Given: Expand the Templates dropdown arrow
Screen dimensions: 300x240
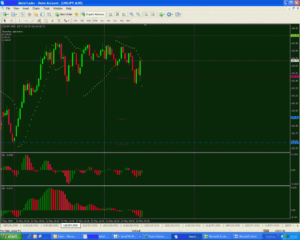Looking at the screenshot, I should pyautogui.click(x=180, y=14).
